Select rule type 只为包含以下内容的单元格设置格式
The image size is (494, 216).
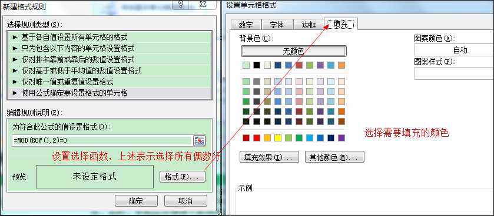[x=110, y=48]
